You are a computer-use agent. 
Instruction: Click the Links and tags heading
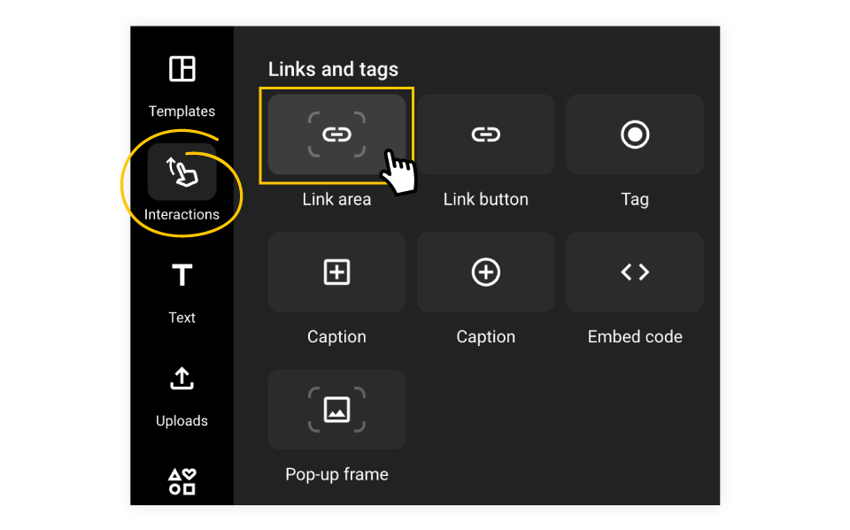point(334,69)
